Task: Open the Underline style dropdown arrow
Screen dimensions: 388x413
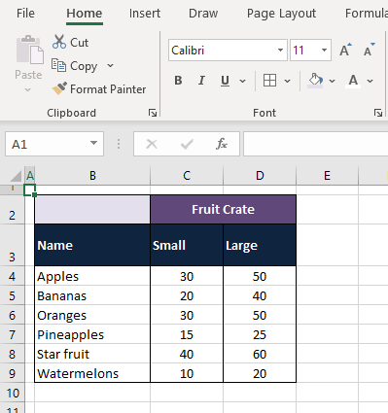Action: 243,81
